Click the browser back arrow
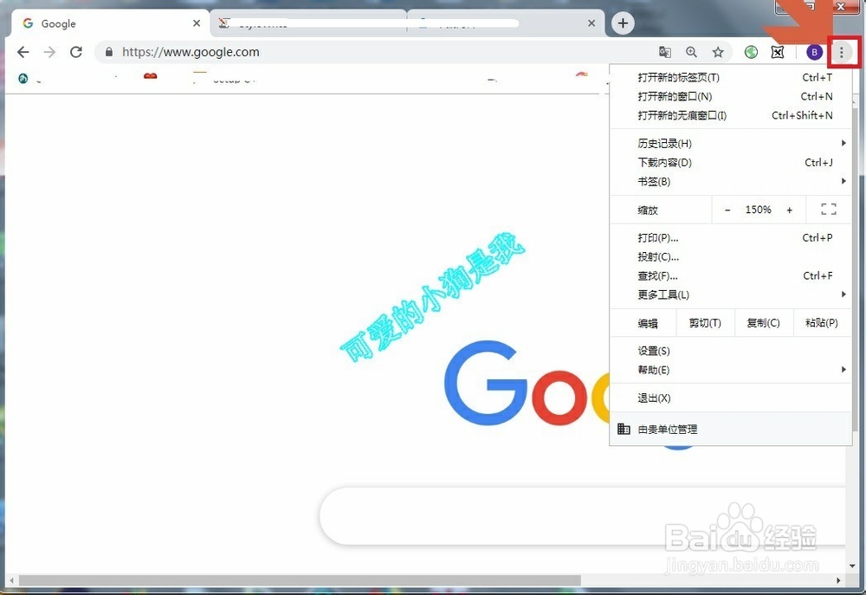The height and width of the screenshot is (595, 866). pos(23,52)
